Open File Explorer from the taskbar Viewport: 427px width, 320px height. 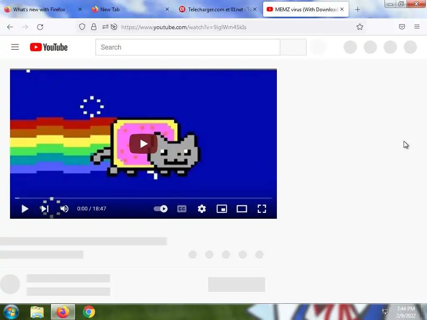37,312
